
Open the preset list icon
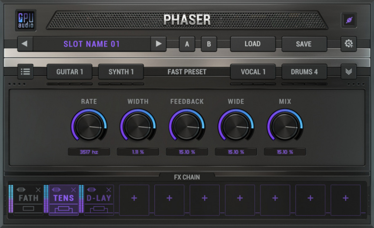coord(25,72)
